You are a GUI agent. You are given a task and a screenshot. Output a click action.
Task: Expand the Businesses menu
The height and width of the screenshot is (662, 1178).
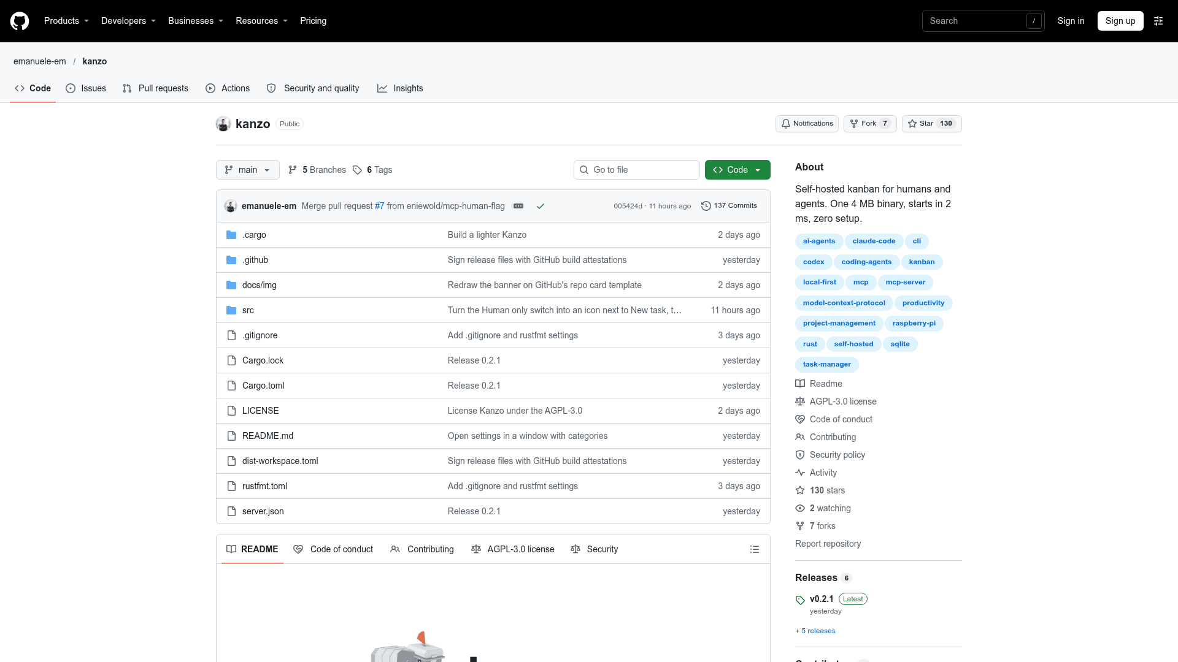pos(196,21)
